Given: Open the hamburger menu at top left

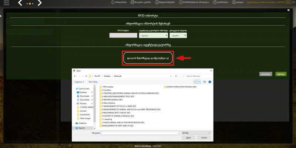Looking at the screenshot, I should point(6,3).
